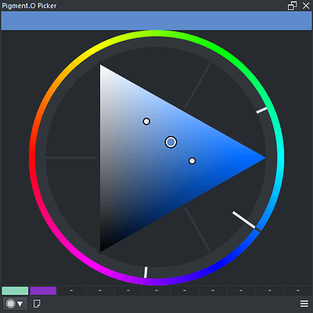Viewport: 313px width, 313px height.
Task: Click the blue current color bar
Action: point(156,20)
